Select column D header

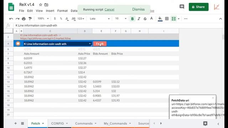[85, 31]
